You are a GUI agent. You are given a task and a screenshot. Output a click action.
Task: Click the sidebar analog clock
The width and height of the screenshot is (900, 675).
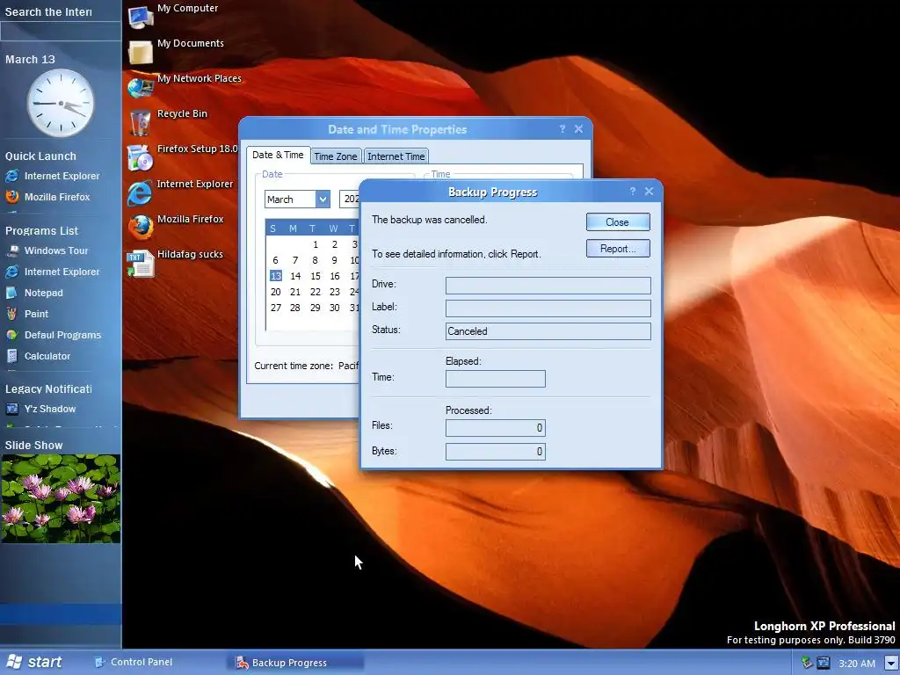tap(61, 103)
